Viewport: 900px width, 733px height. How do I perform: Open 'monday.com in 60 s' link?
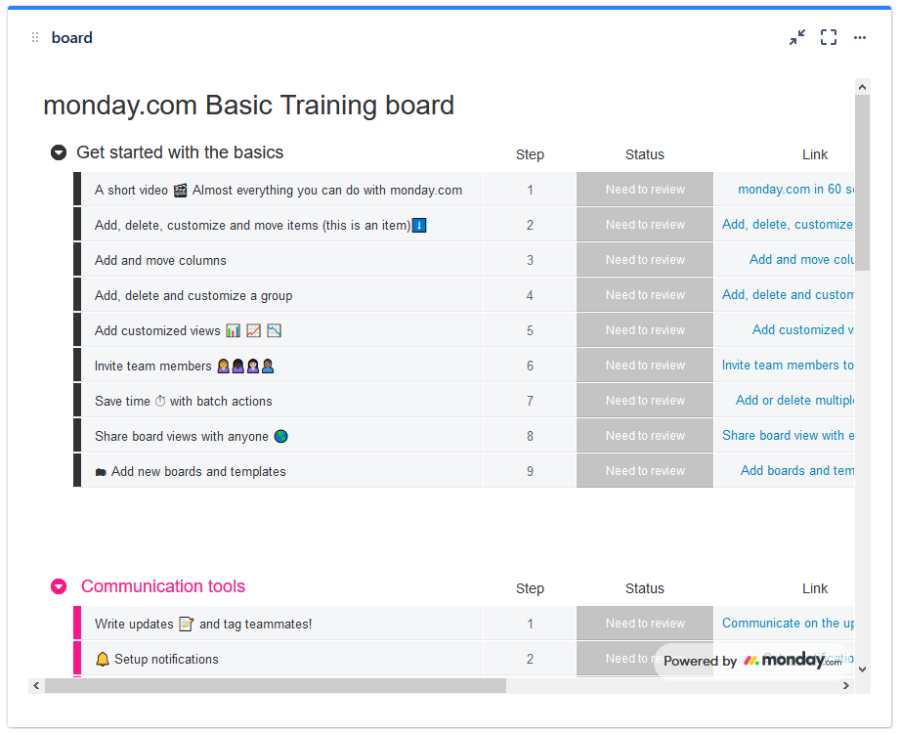pyautogui.click(x=795, y=190)
